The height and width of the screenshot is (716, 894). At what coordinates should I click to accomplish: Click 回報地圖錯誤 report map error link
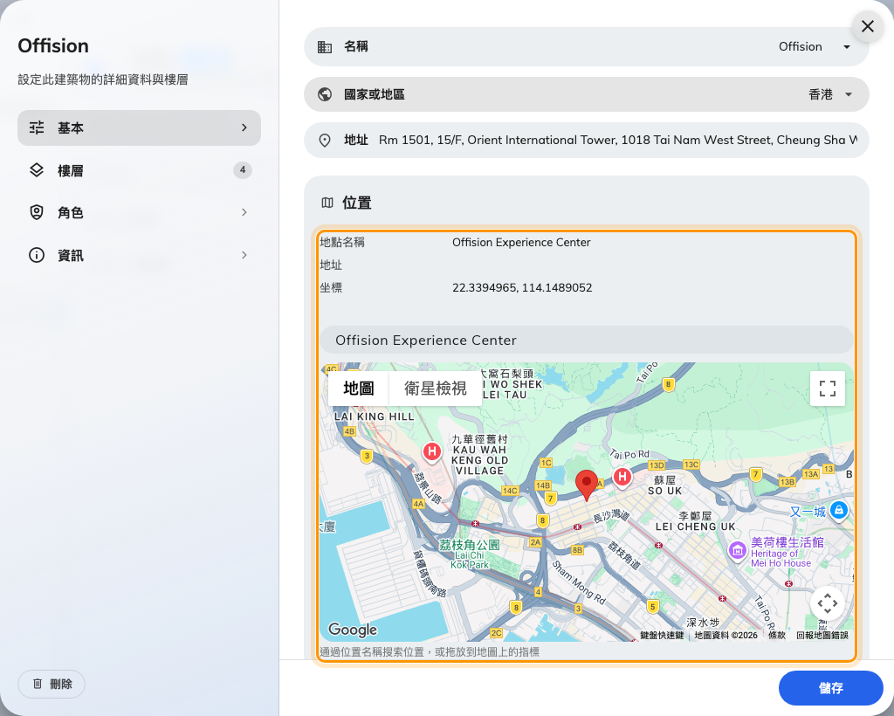tap(822, 635)
